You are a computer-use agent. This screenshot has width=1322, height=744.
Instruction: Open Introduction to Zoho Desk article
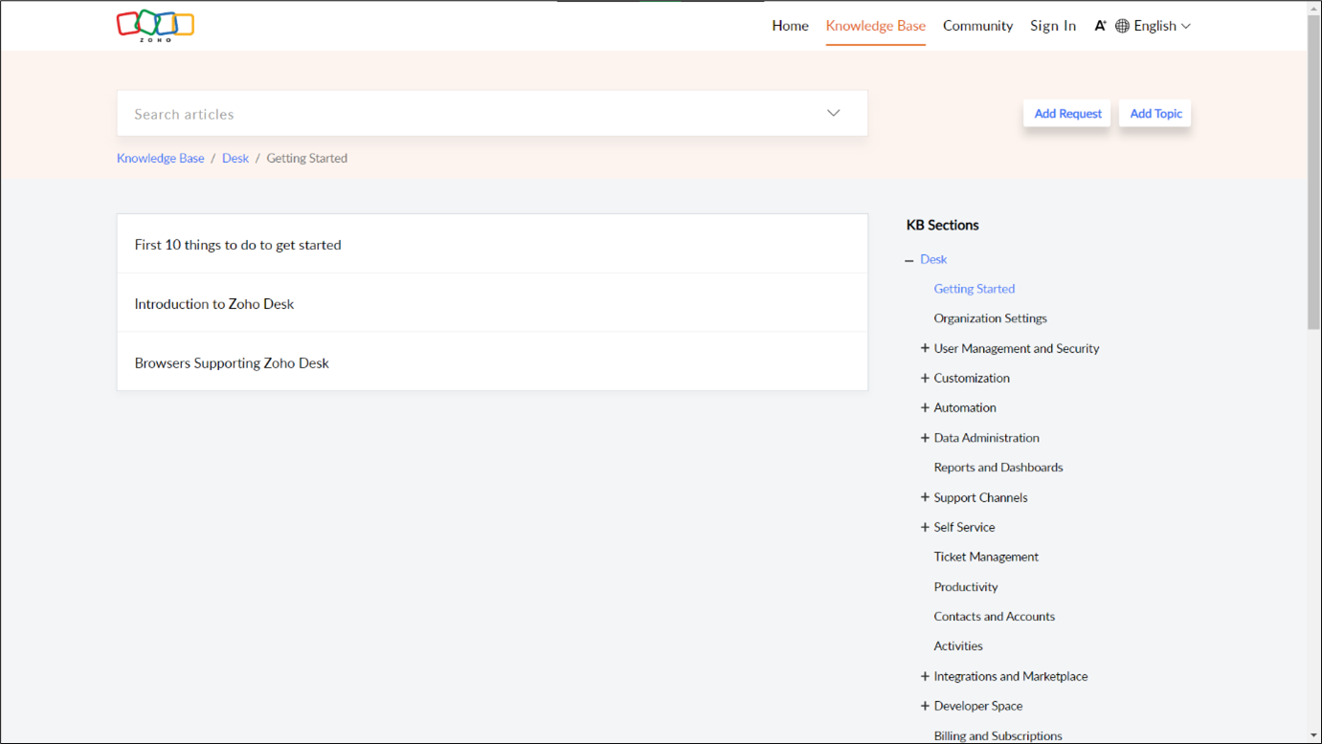pos(492,303)
